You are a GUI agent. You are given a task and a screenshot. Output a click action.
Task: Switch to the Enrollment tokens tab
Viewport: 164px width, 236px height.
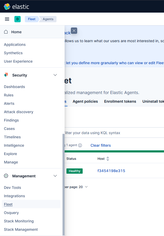120,101
